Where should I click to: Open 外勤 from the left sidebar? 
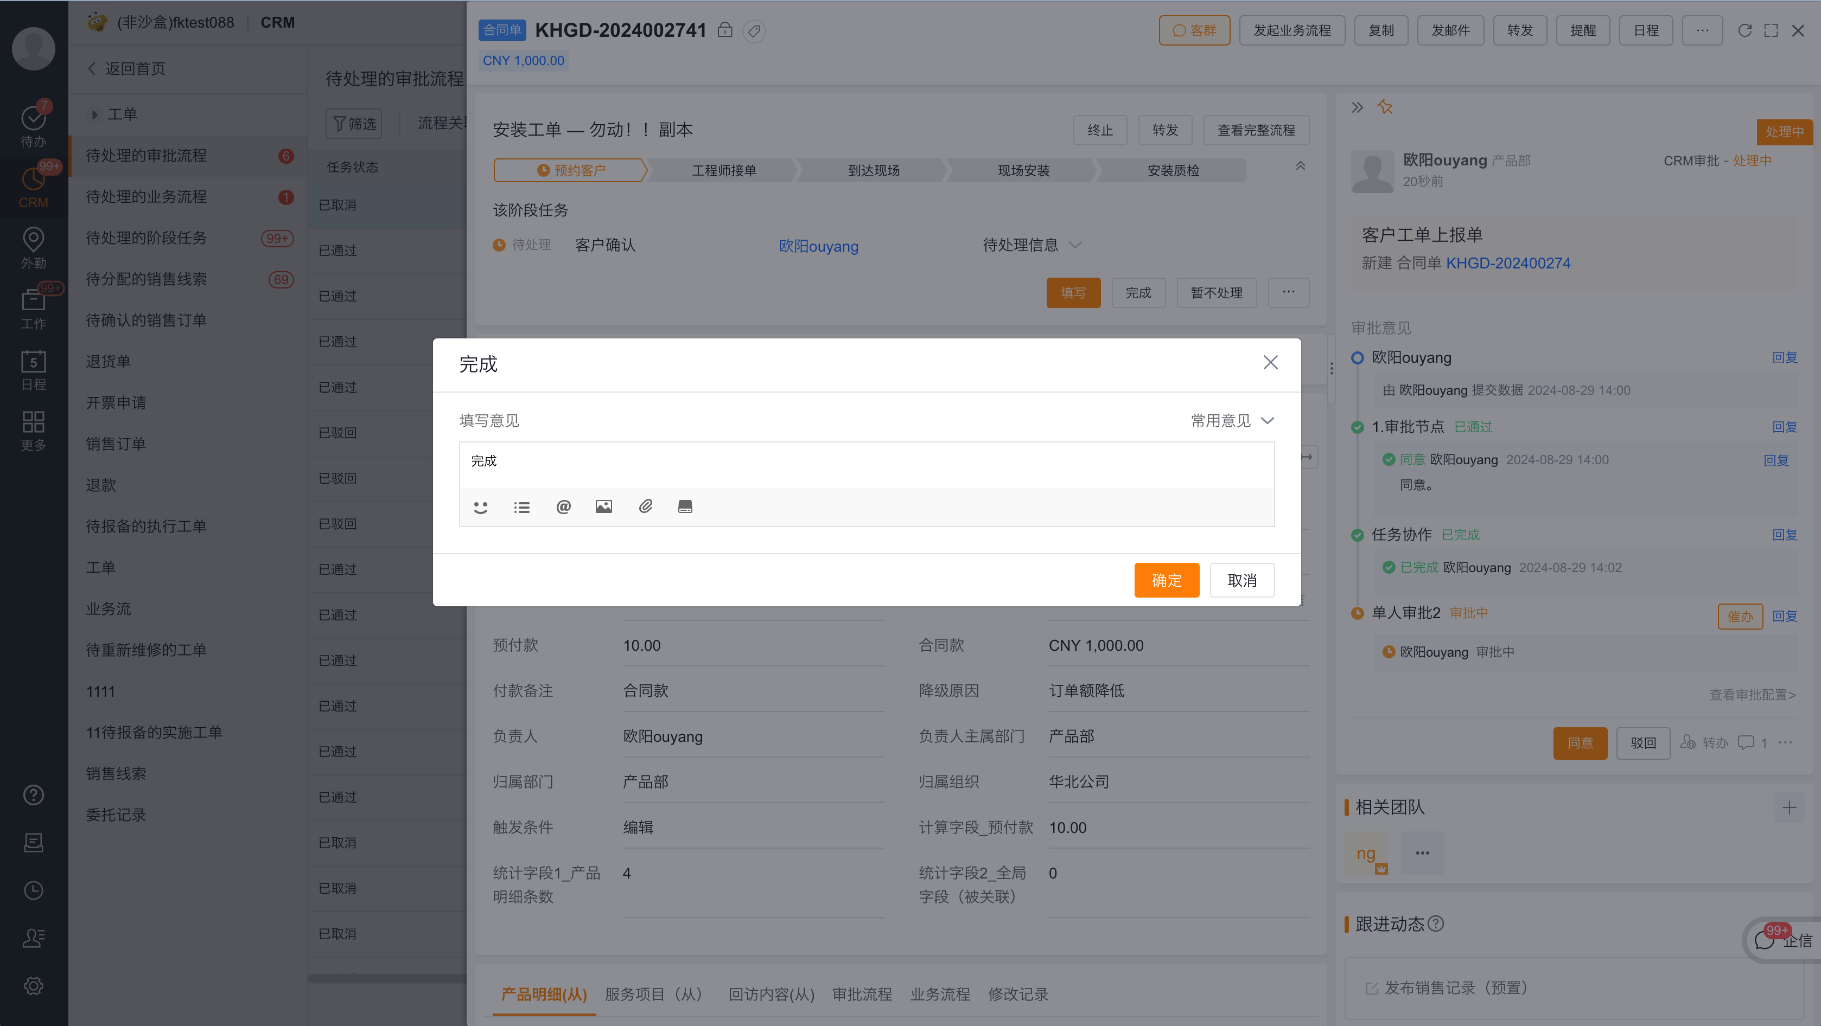point(33,247)
